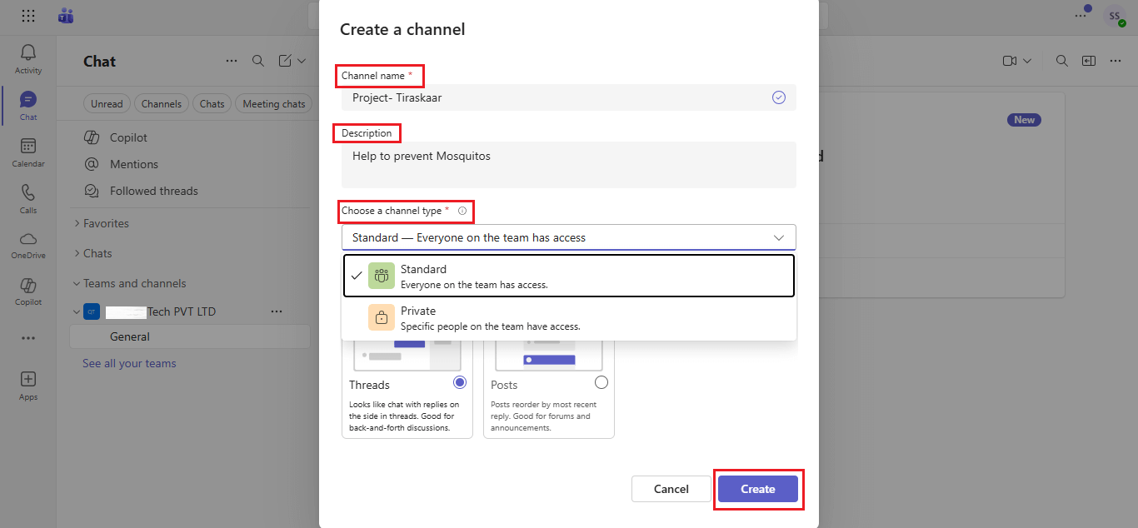The image size is (1138, 528).
Task: Open the Copilot sidebar icon
Action: (x=28, y=286)
